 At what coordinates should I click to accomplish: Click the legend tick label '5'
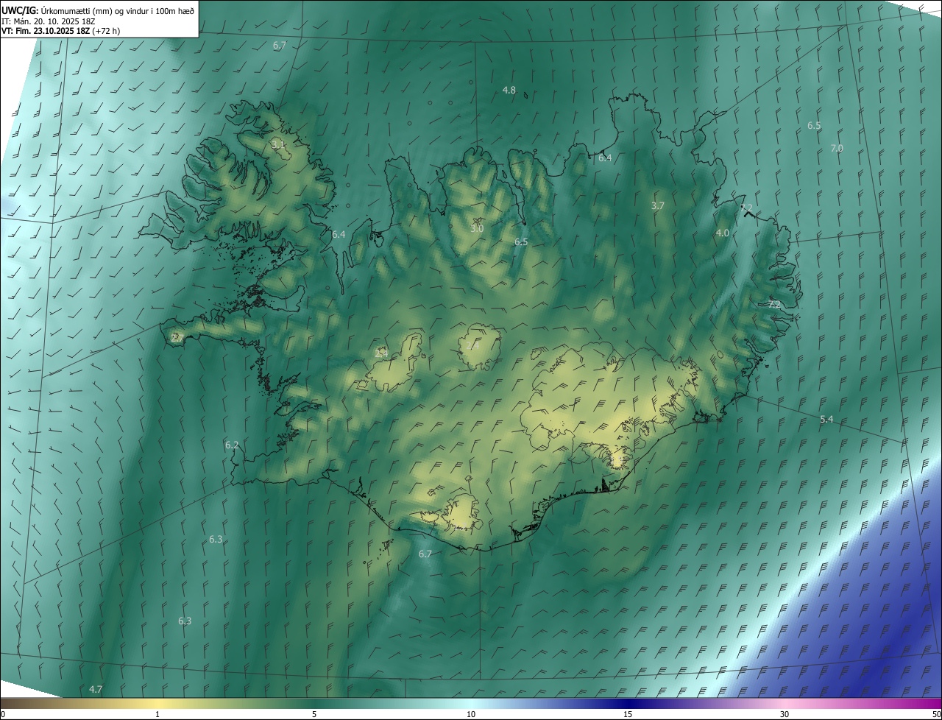click(x=314, y=715)
